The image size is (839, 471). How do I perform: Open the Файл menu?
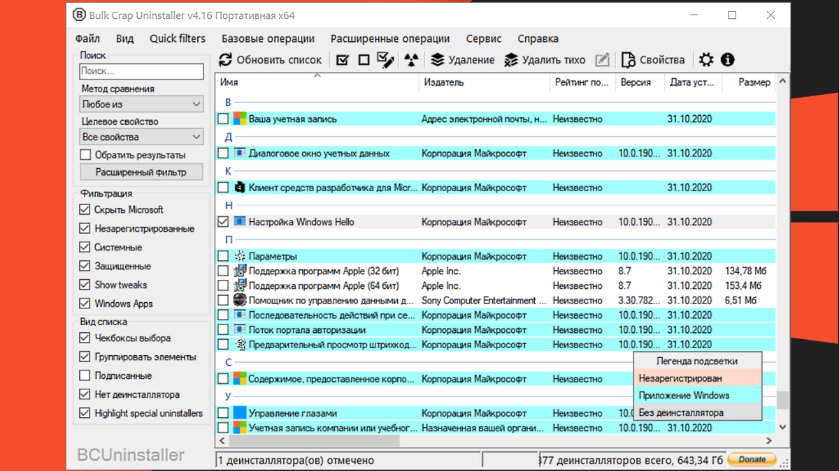(87, 38)
